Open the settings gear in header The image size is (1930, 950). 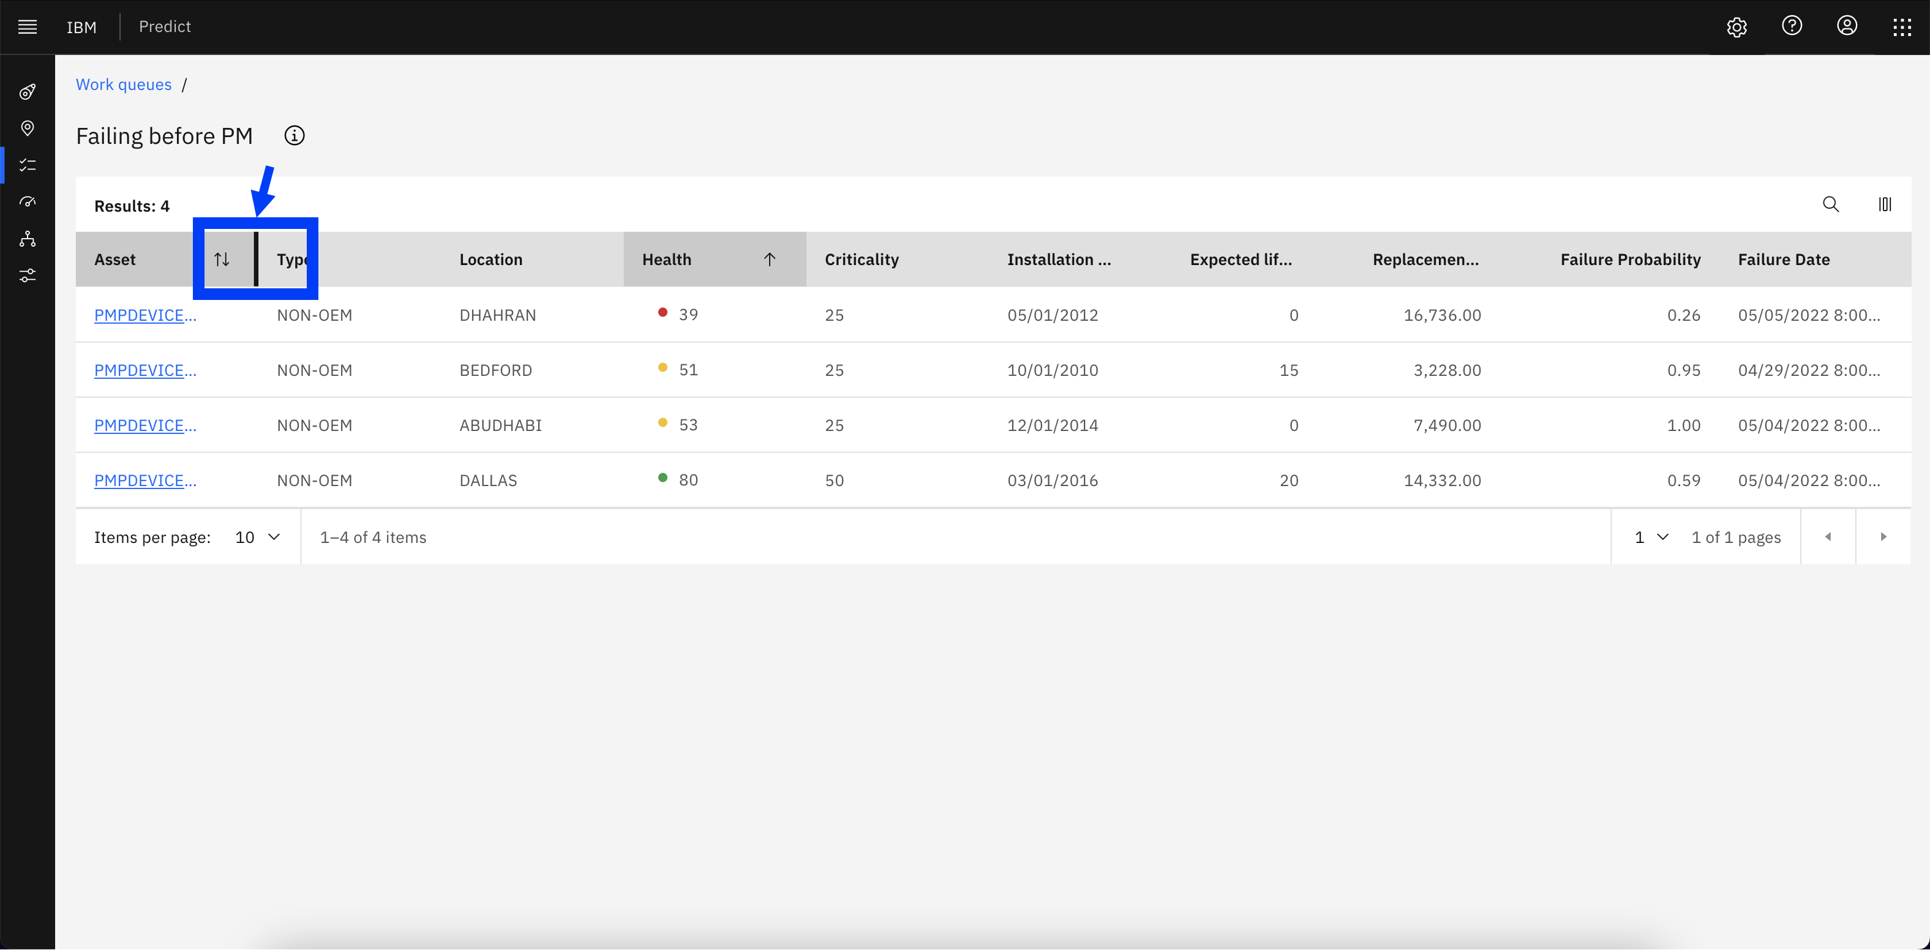1737,27
